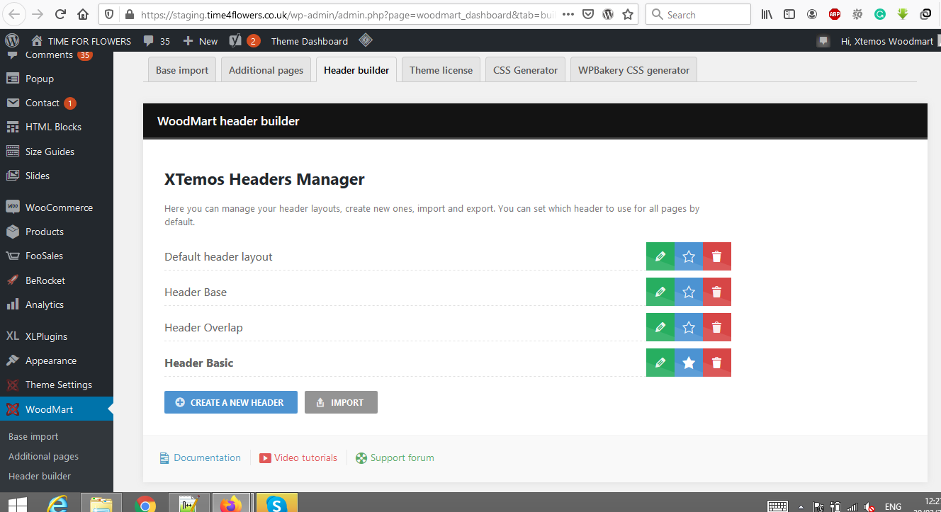Open the Video tutorials link
Image resolution: width=941 pixels, height=512 pixels.
click(x=298, y=457)
